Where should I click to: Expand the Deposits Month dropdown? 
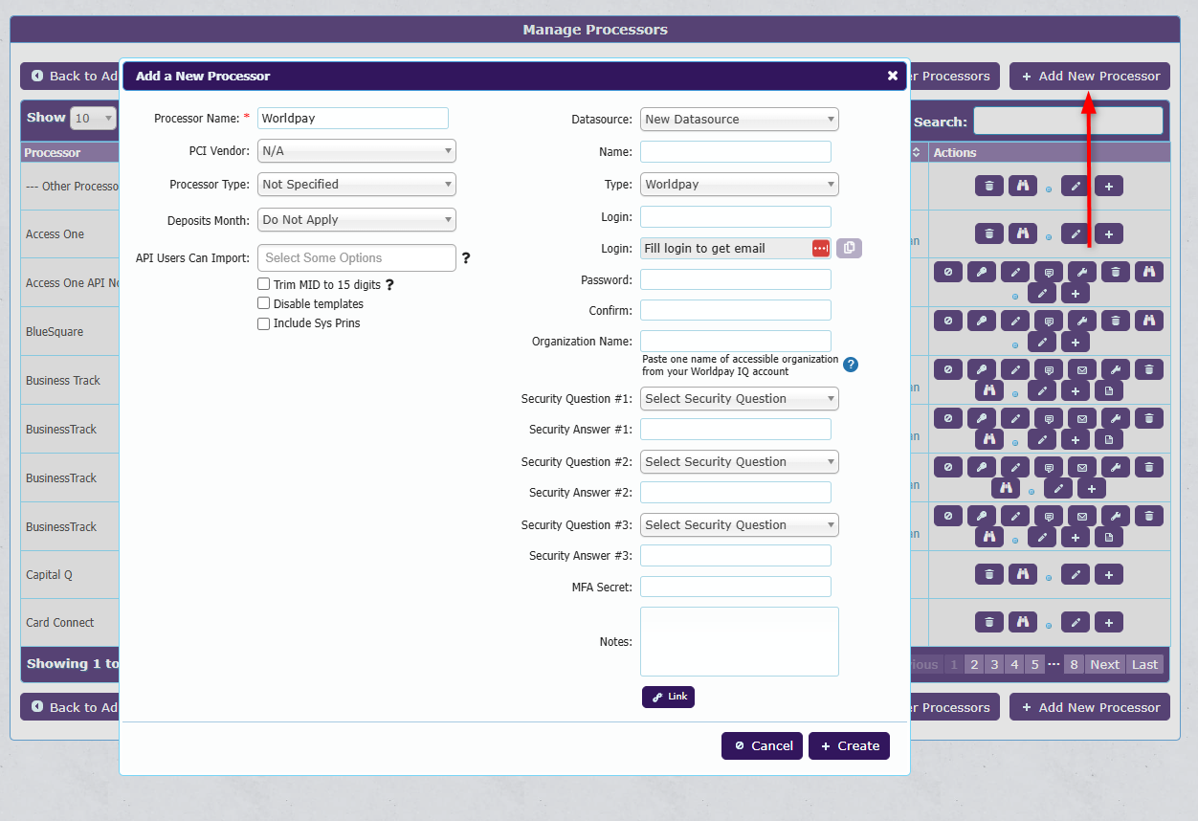[357, 219]
